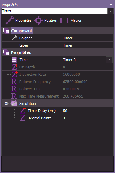Click the Simulation folder icon

[14, 103]
